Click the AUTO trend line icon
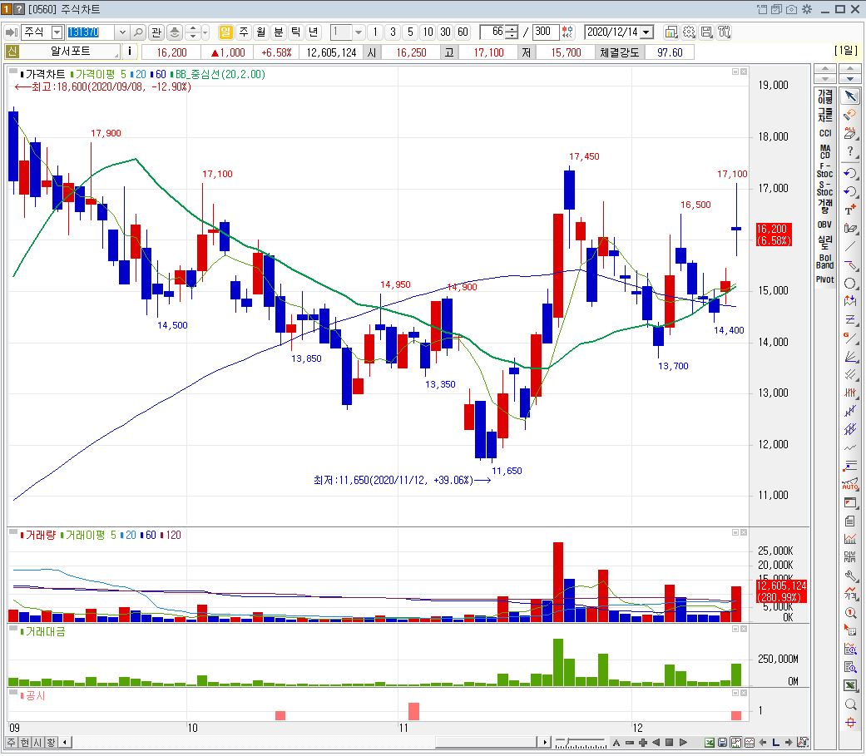Image resolution: width=866 pixels, height=756 pixels. pos(850,484)
